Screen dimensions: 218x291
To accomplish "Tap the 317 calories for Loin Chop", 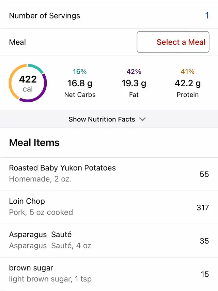I will point(203,207).
